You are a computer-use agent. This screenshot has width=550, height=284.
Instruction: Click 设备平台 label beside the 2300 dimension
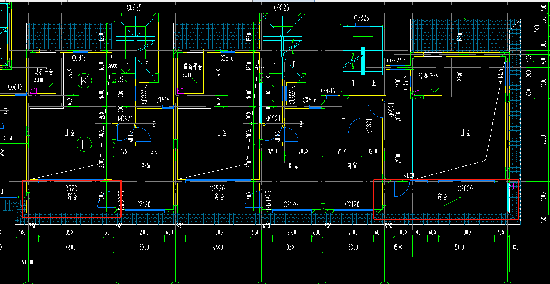coord(428,76)
